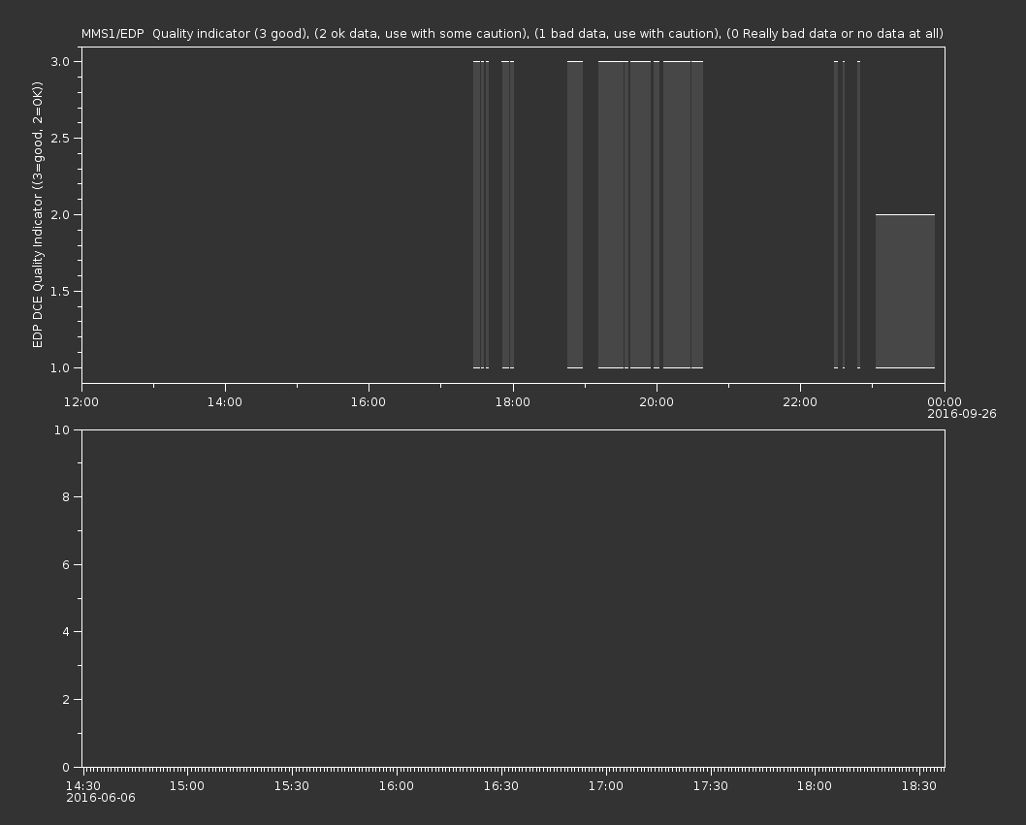Viewport: 1026px width, 825px height.
Task: Click the 12:00 time tick label
Action: click(x=81, y=401)
